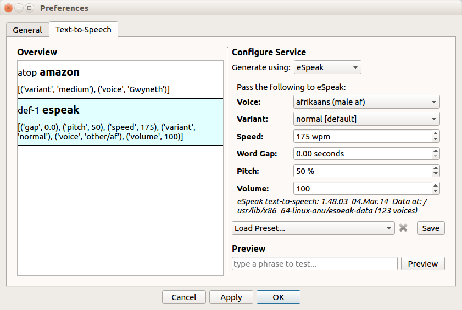Maximize the Preferences window

point(29,8)
